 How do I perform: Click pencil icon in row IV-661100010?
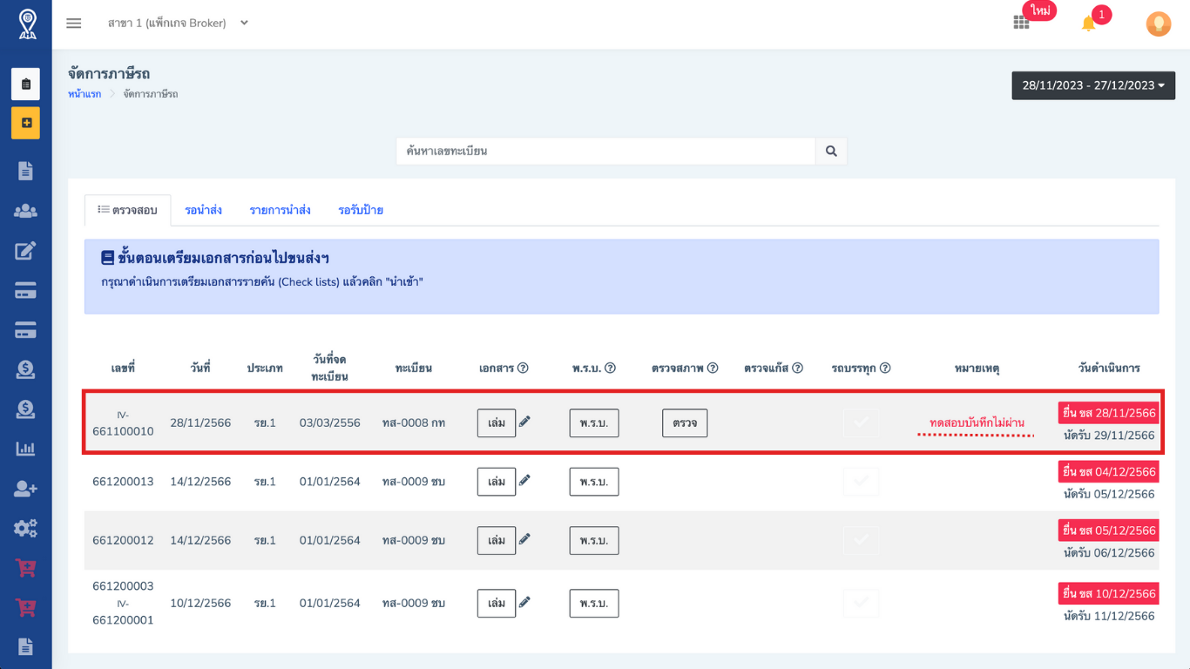[524, 422]
